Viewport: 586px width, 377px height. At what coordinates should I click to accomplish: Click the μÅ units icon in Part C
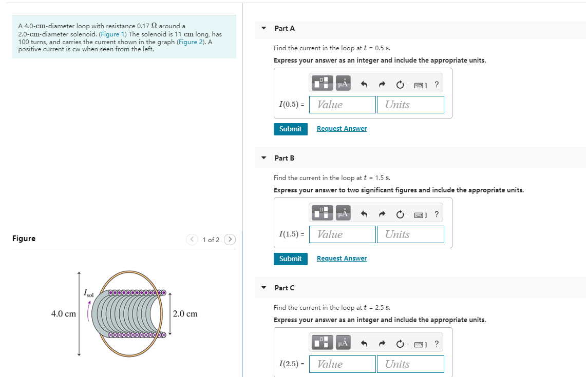pos(342,342)
